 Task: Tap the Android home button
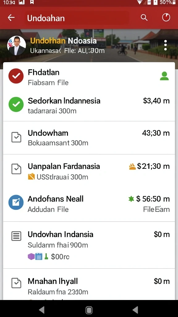pos(89,310)
